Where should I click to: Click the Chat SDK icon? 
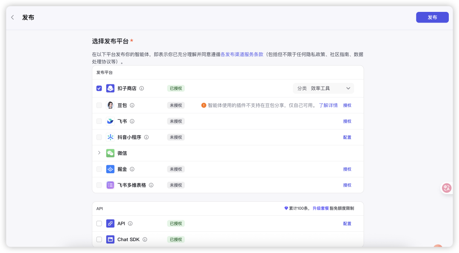[x=110, y=239]
